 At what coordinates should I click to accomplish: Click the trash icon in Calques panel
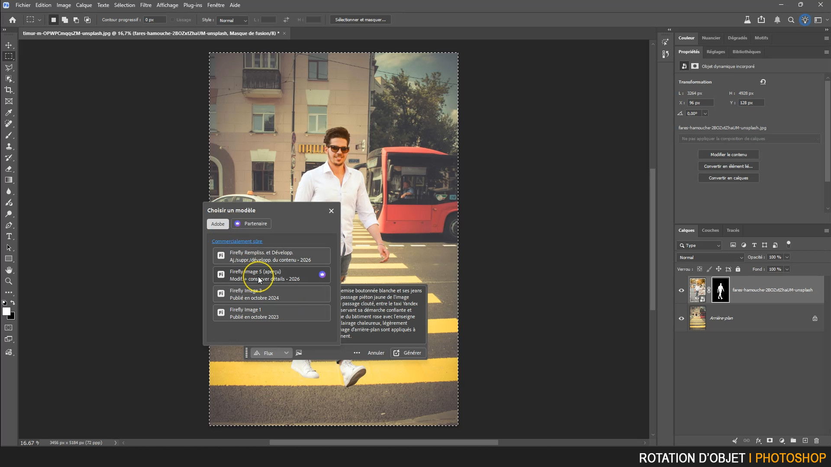[x=816, y=441]
